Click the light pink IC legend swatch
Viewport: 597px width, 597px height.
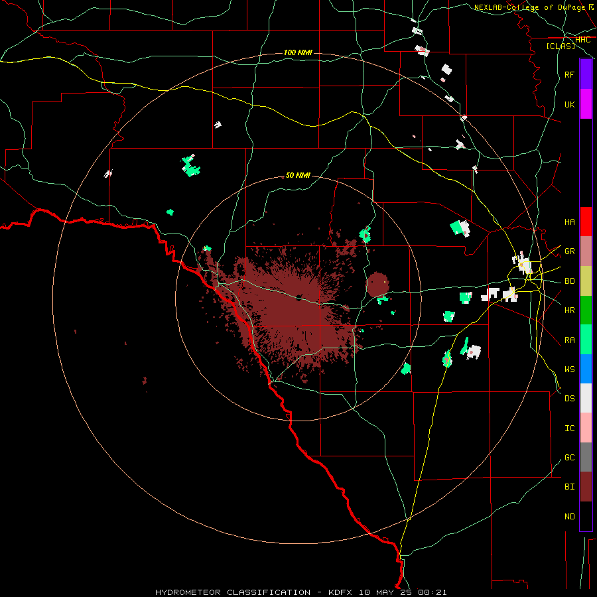pyautogui.click(x=586, y=428)
